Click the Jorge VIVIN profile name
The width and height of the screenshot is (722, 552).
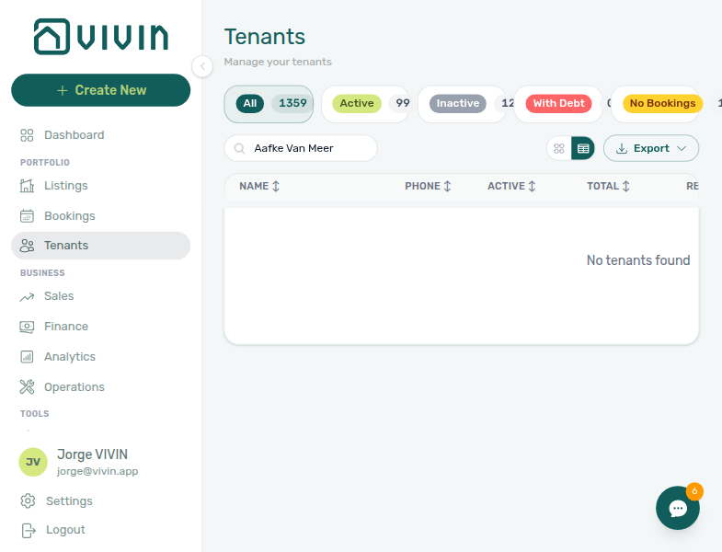point(93,454)
